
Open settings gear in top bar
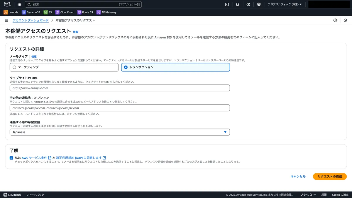[x=259, y=4]
